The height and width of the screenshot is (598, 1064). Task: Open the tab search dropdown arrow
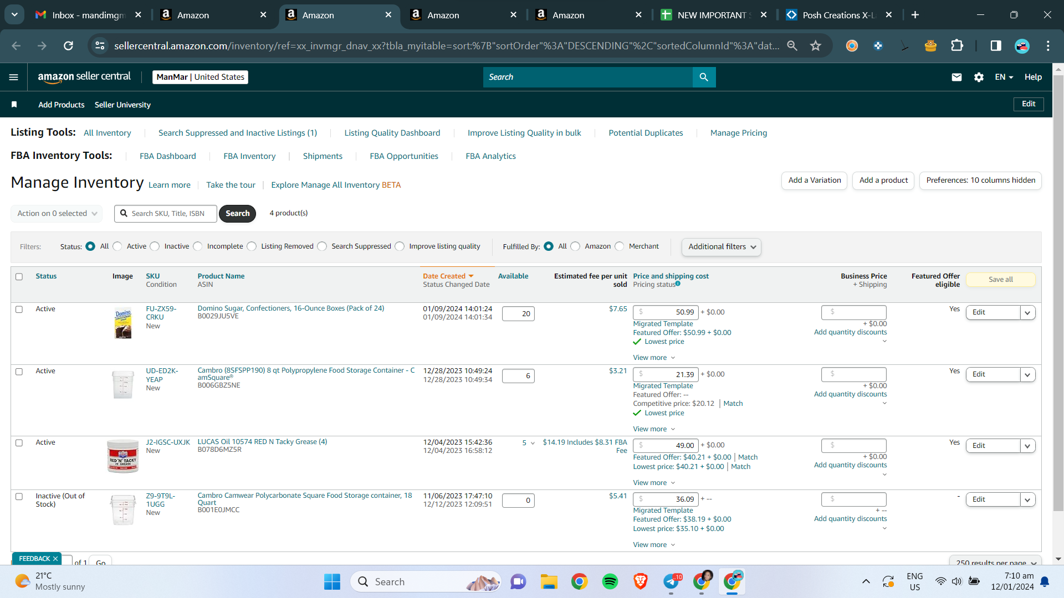[x=14, y=14]
